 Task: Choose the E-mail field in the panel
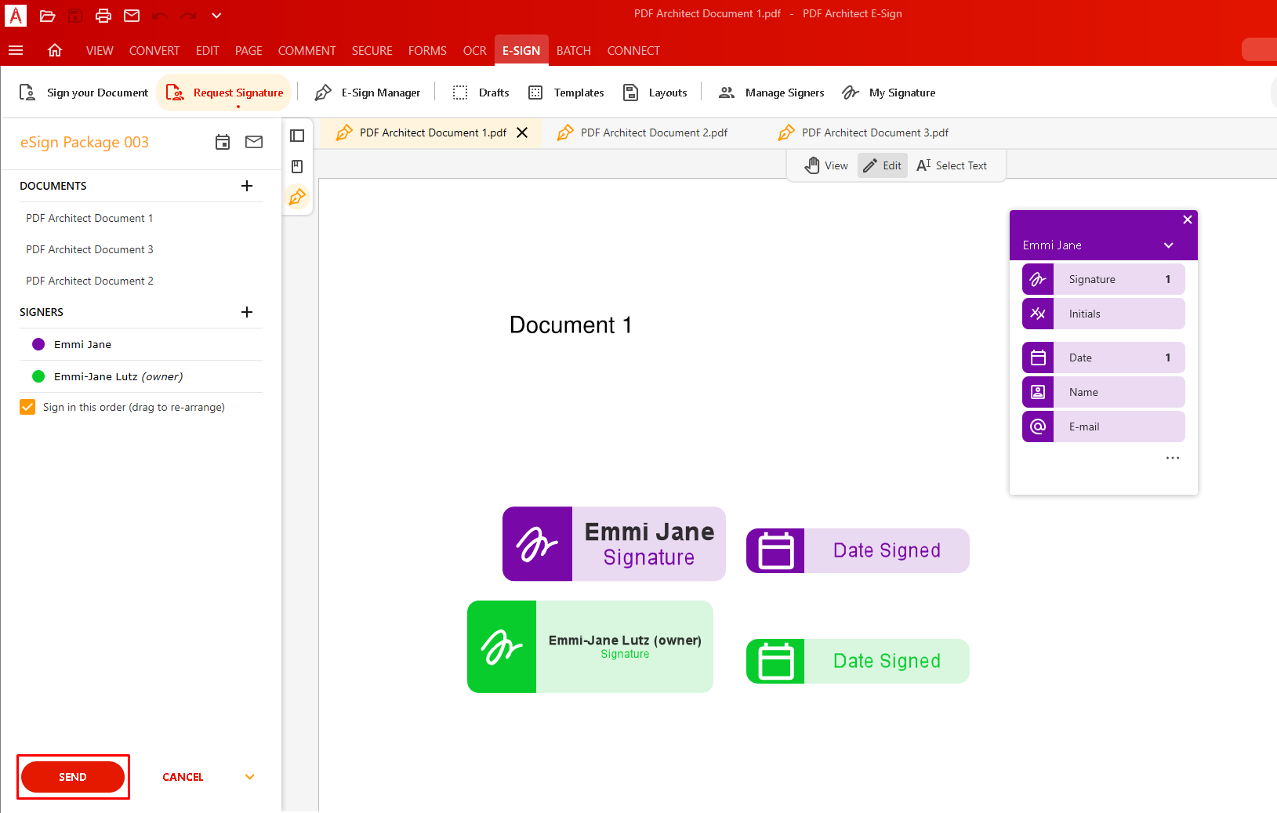point(1104,426)
